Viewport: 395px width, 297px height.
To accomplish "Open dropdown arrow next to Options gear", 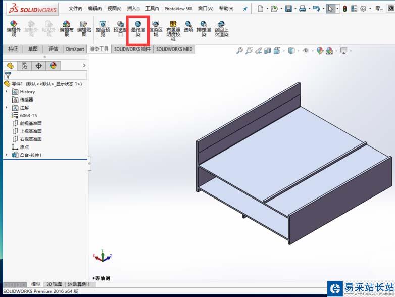I will [x=370, y=9].
